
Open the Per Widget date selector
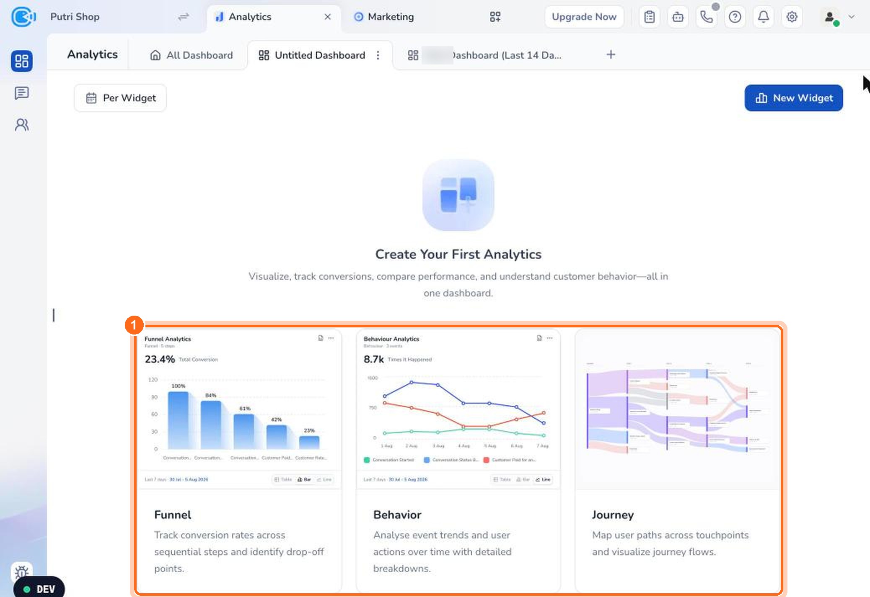[120, 98]
